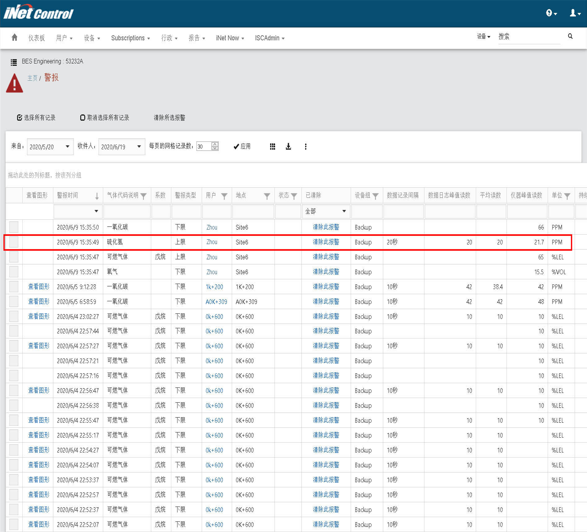The width and height of the screenshot is (587, 532).
Task: Click user link Zhou in 硫化氢 row
Action: [212, 242]
